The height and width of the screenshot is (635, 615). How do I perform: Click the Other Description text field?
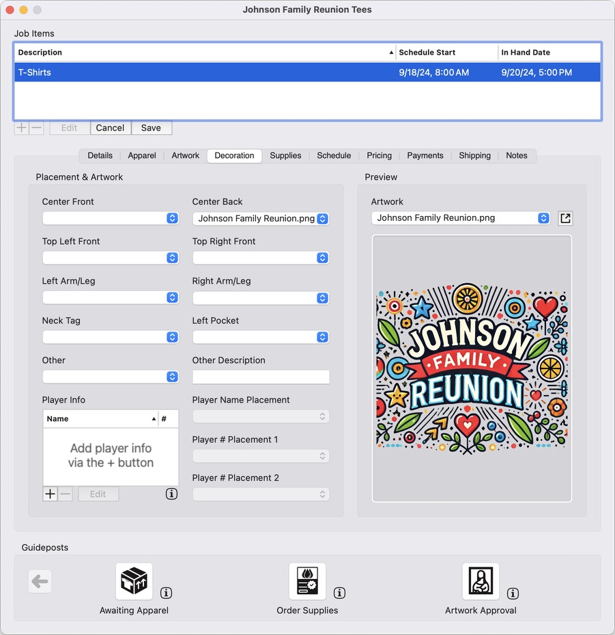point(261,377)
